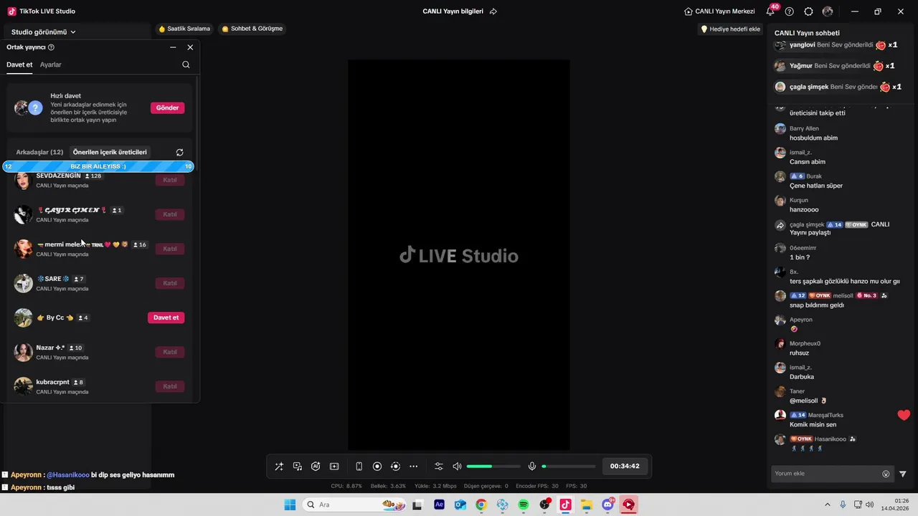Click Burak's username in chat
The height and width of the screenshot is (516, 918).
click(814, 176)
